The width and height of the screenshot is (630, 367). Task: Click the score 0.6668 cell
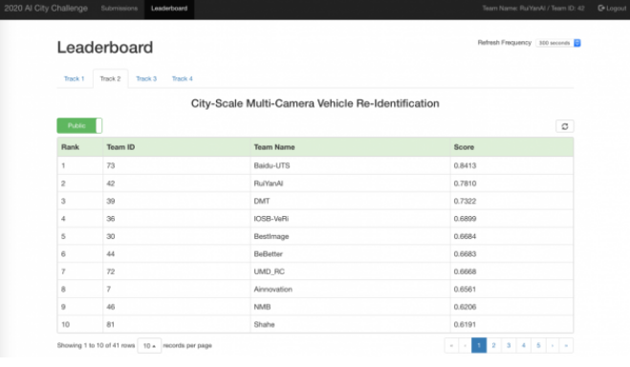click(511, 271)
